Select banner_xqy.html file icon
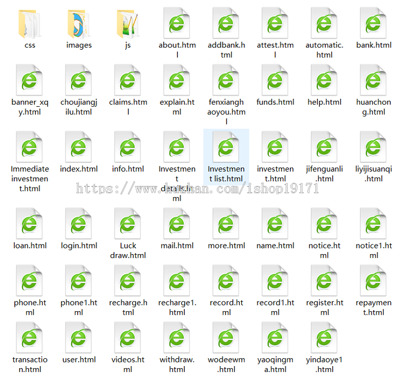396x374 pixels. tap(29, 80)
